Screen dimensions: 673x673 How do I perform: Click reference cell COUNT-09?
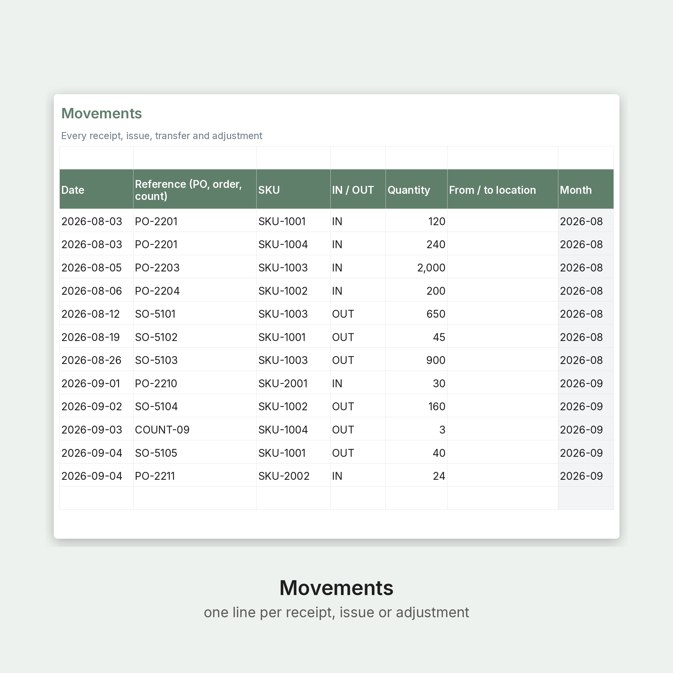[x=195, y=429]
